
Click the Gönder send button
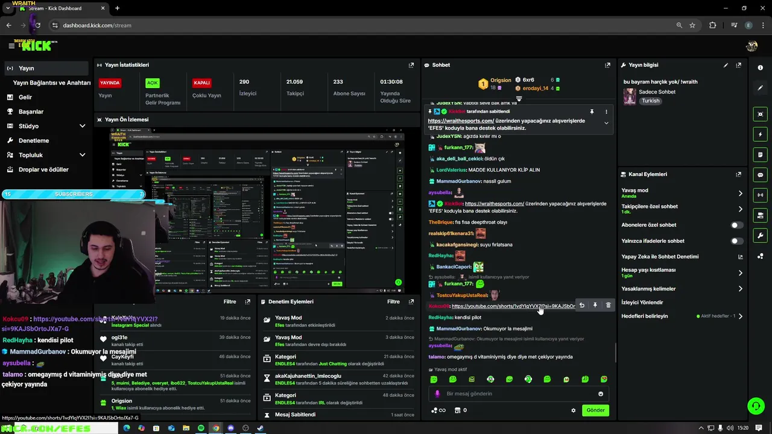click(595, 410)
